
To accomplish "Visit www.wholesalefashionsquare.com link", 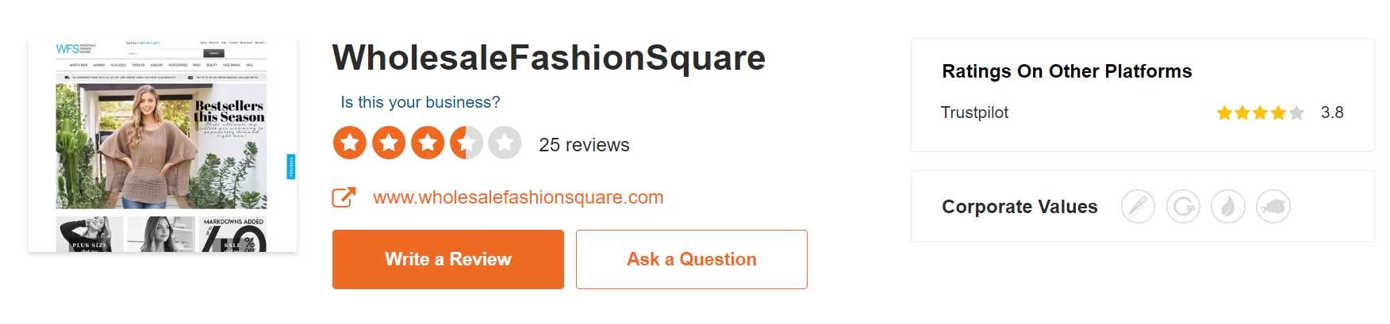I will coord(518,197).
